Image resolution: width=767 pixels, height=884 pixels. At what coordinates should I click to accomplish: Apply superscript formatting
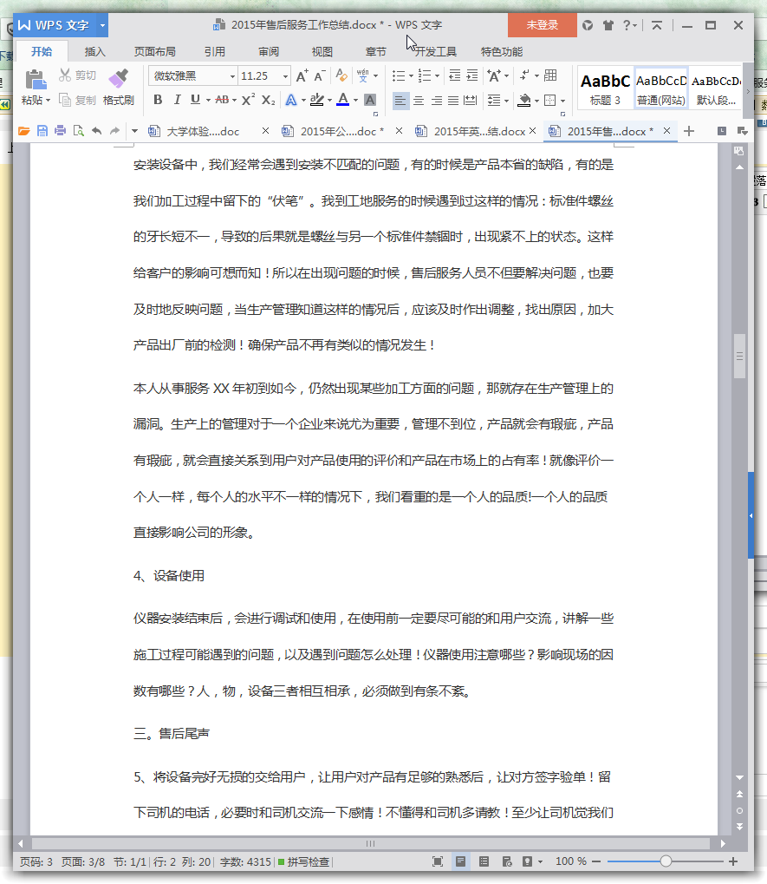point(248,100)
